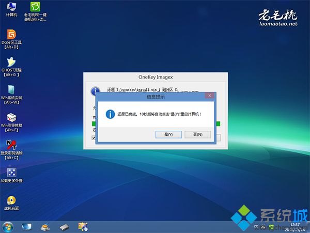Open the disk cleanup brush taskbar icon
The height and width of the screenshot is (233, 310).
45,227
